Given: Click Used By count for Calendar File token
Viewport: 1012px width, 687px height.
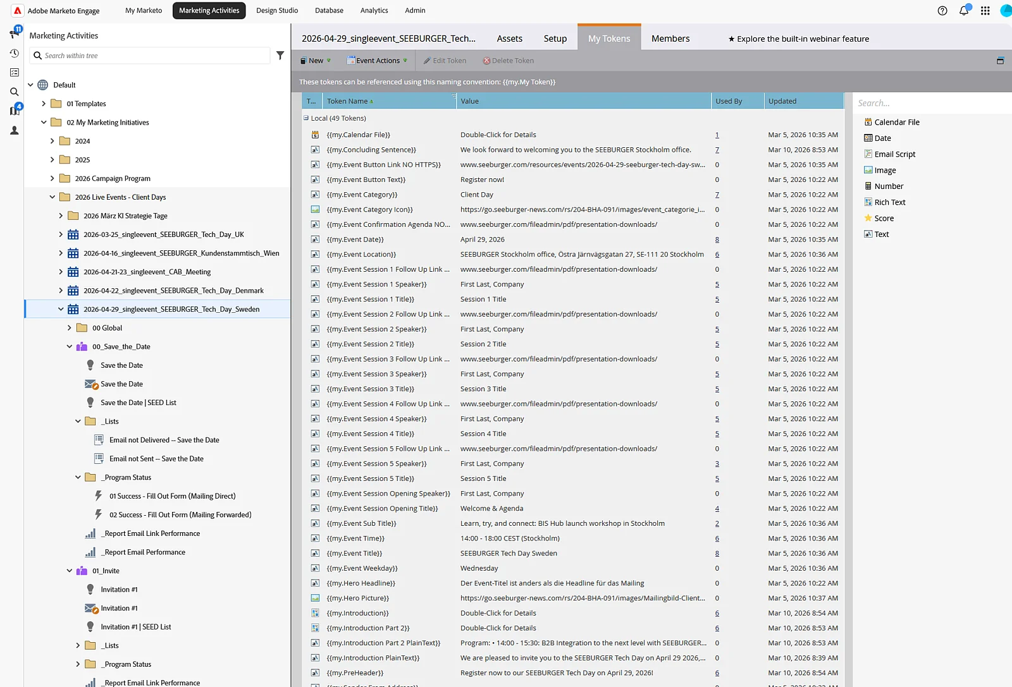Looking at the screenshot, I should coord(717,135).
